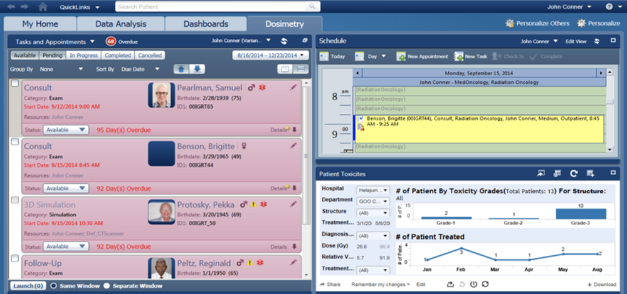Screen dimensions: 627x294
Task: Go to previous day in Schedule
Action: (357, 73)
